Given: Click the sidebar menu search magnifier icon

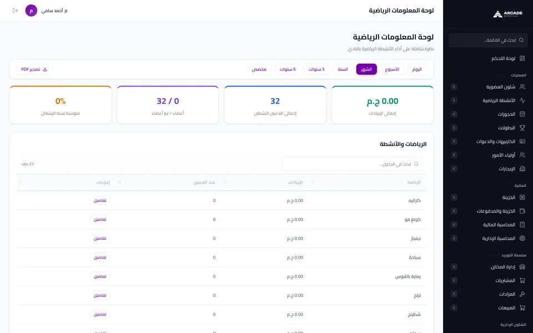Looking at the screenshot, I should (521, 40).
